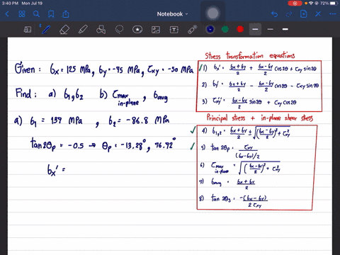Image resolution: width=340 pixels, height=255 pixels.
Task: Redo the last action
Action: coord(289,14)
